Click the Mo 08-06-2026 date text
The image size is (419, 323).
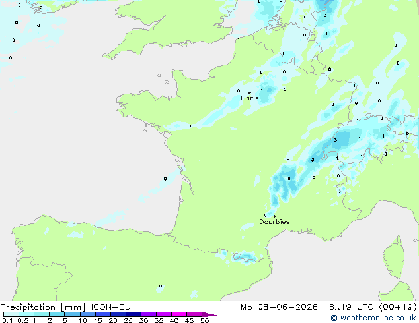[x=280, y=307]
